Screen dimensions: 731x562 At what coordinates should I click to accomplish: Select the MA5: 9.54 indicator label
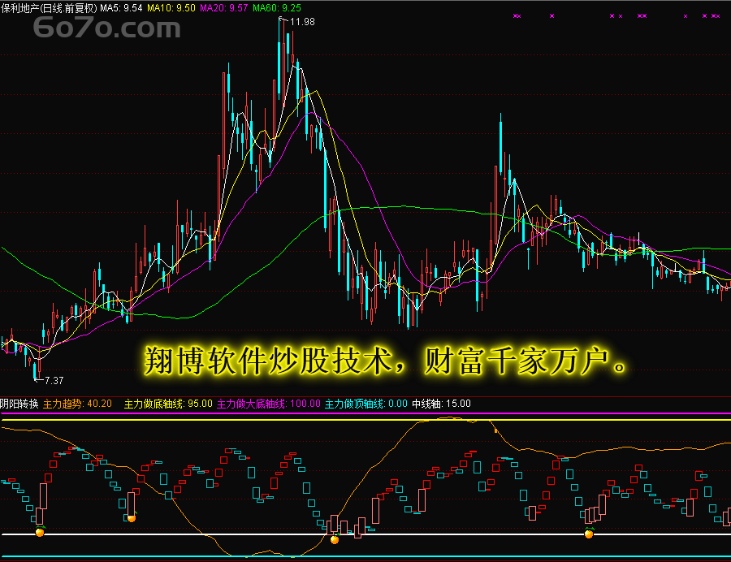[121, 8]
